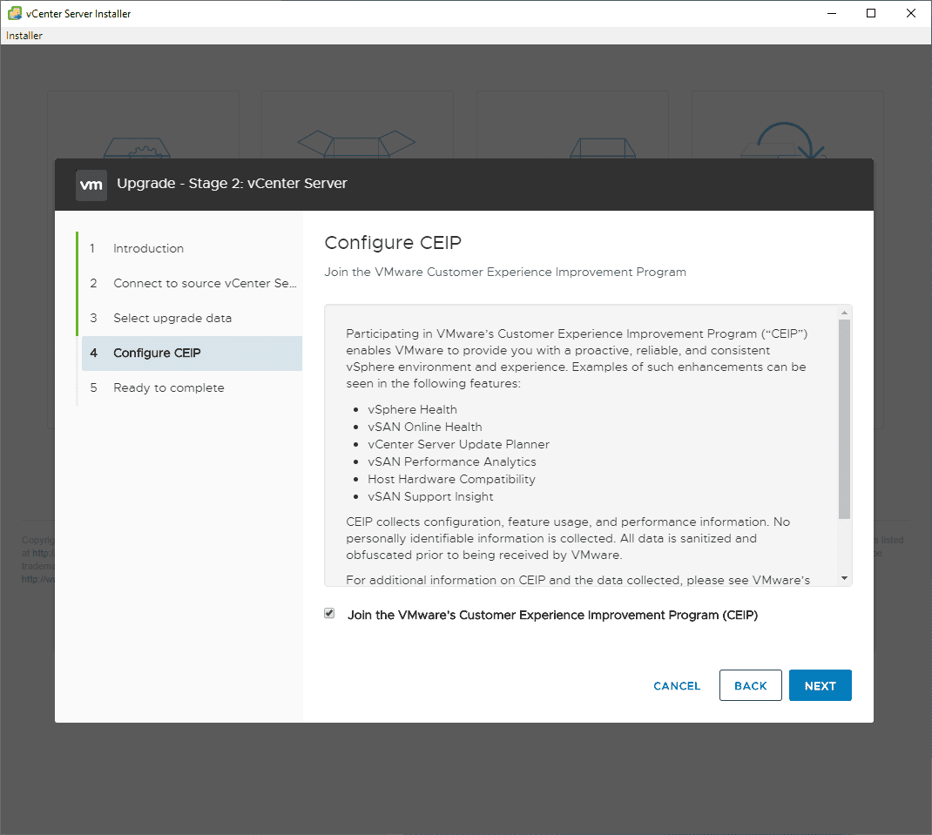Close the vCenter Server Installer window
932x835 pixels.
click(x=911, y=14)
